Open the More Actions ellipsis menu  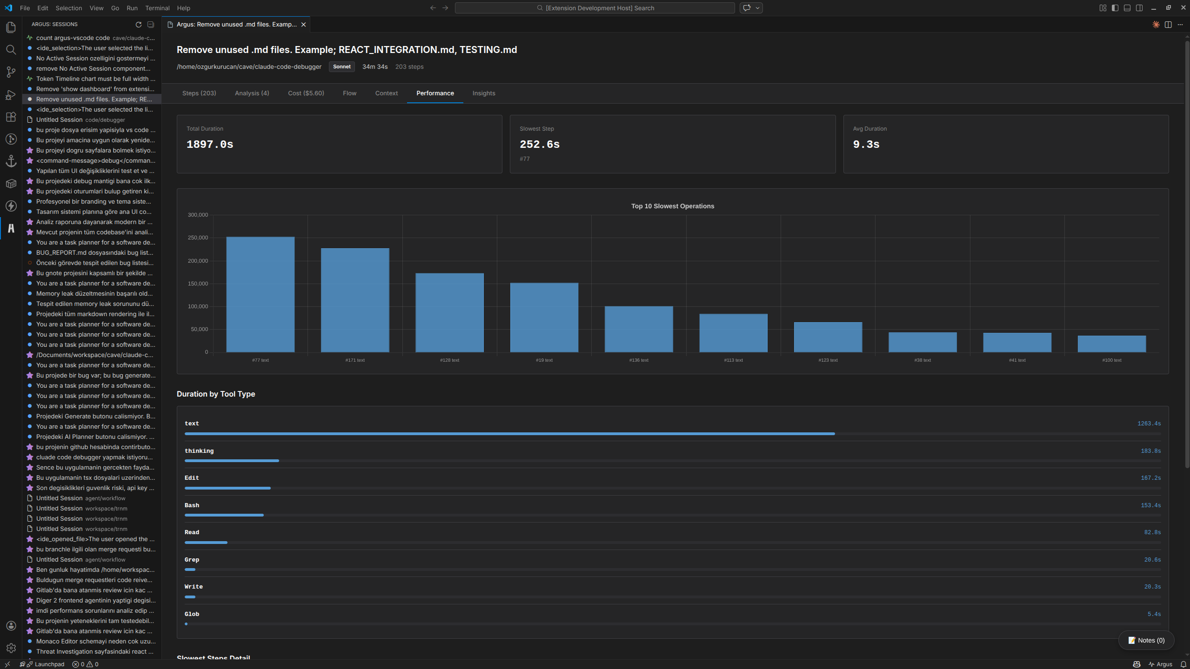[1180, 25]
